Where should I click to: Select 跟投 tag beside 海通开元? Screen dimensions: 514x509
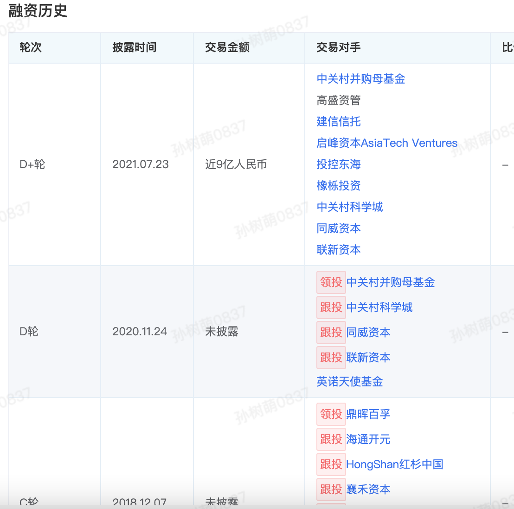pyautogui.click(x=331, y=439)
